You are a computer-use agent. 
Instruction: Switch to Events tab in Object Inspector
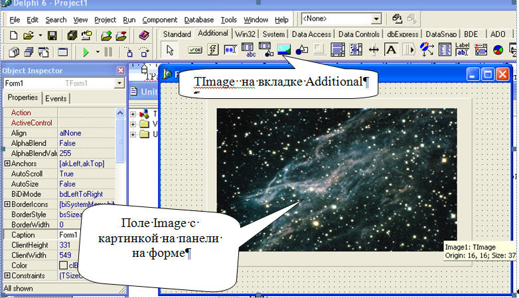[56, 99]
